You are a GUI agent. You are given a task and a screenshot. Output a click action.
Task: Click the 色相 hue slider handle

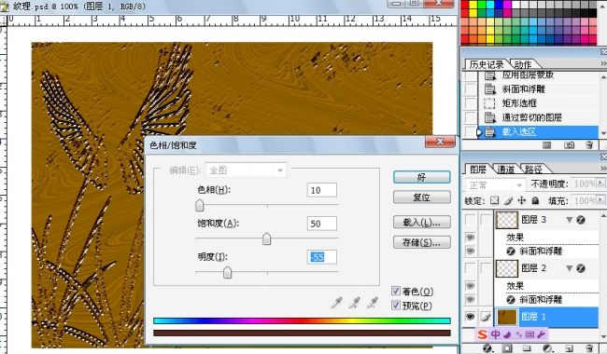(199, 205)
